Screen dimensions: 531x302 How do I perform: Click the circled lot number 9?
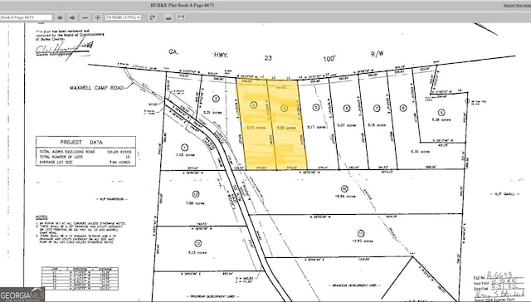[441, 113]
